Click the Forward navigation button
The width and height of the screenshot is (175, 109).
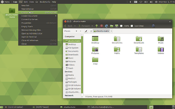(84, 26)
